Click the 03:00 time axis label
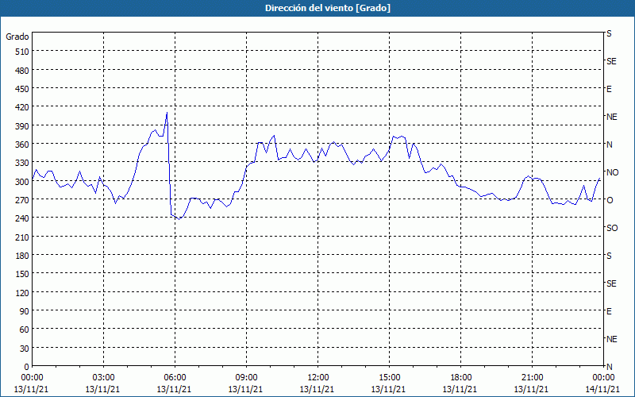 click(104, 378)
